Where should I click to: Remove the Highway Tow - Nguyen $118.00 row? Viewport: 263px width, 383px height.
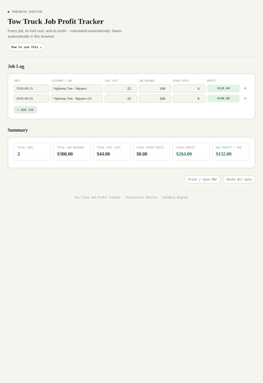coord(245,88)
